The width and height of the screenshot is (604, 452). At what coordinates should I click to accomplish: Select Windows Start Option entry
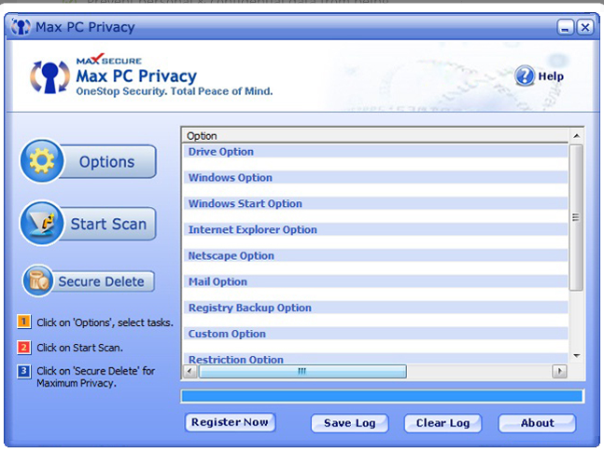tap(246, 204)
